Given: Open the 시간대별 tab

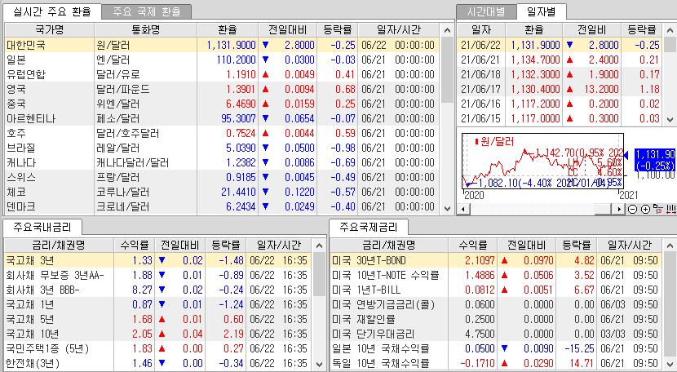Looking at the screenshot, I should tap(486, 11).
